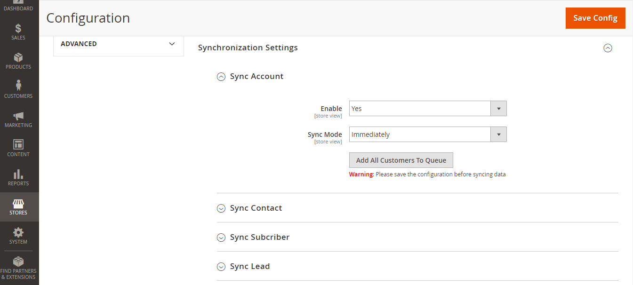Click the Save Config button
Image resolution: width=633 pixels, height=285 pixels.
pos(595,18)
